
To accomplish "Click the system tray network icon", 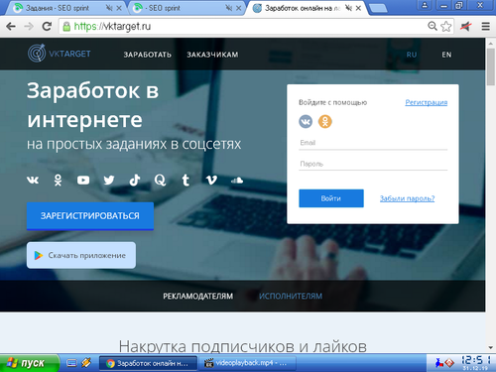I will click(439, 363).
